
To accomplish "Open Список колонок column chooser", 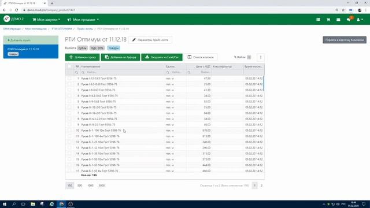I will (201, 57).
